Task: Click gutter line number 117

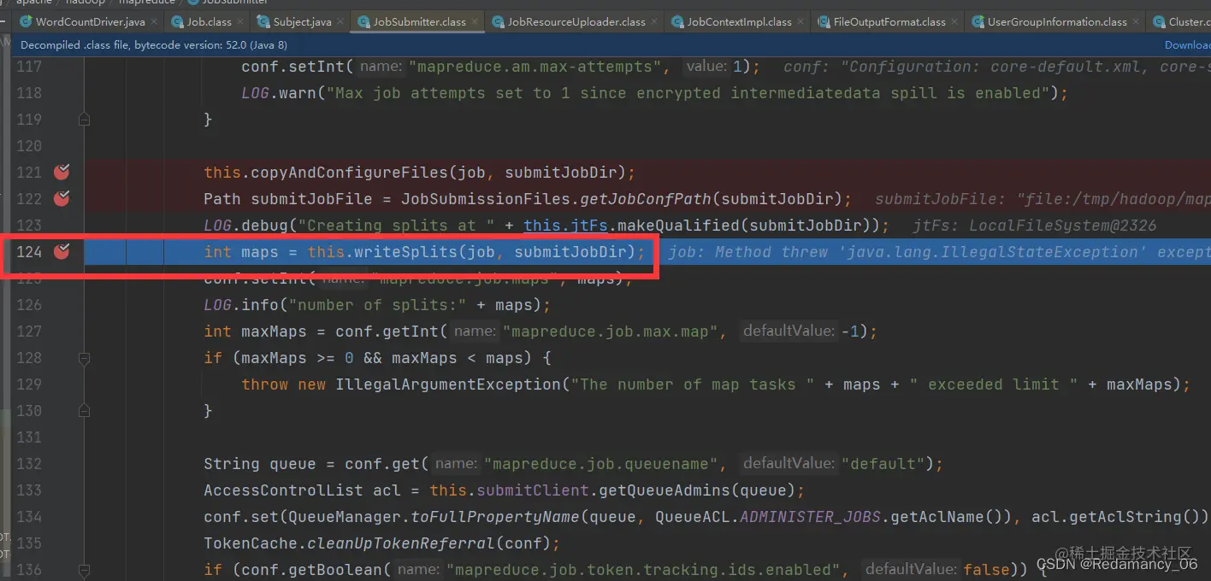Action: [x=29, y=67]
